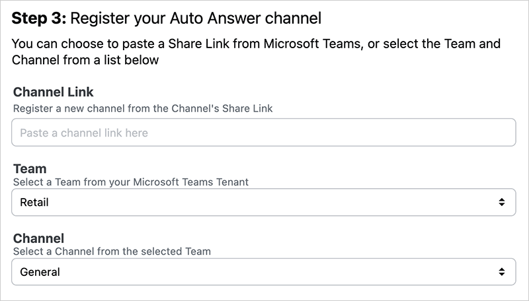529x301 pixels.
Task: Click the bold "Channel" label above General
Action: click(x=39, y=238)
